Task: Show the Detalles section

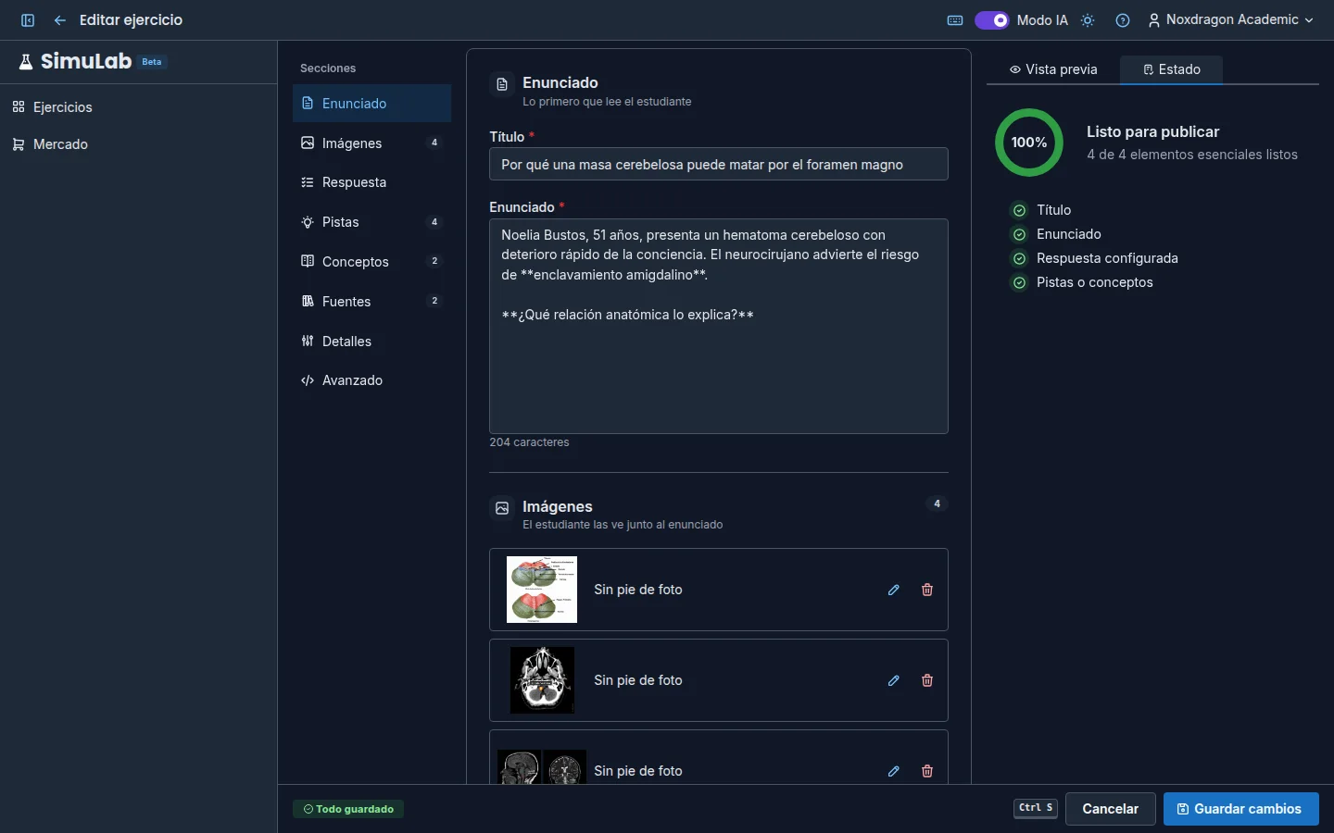Action: [372, 342]
